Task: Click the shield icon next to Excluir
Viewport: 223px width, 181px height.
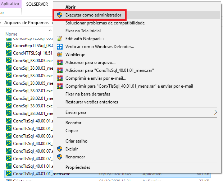Action: pos(60,149)
